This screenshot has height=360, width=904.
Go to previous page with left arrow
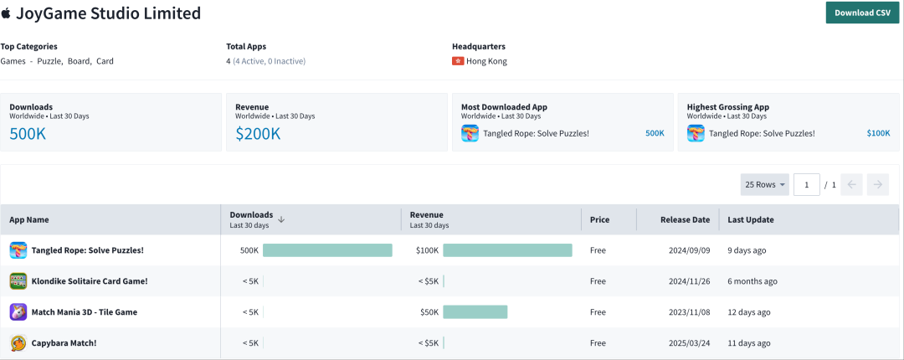[852, 185]
